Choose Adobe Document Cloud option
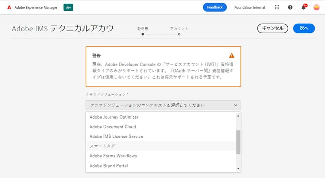Screen dimensions: 325x178 pos(161,127)
